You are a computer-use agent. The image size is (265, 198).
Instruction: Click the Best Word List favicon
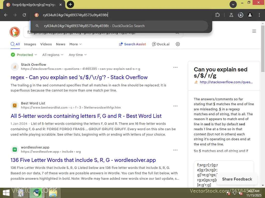(15, 105)
